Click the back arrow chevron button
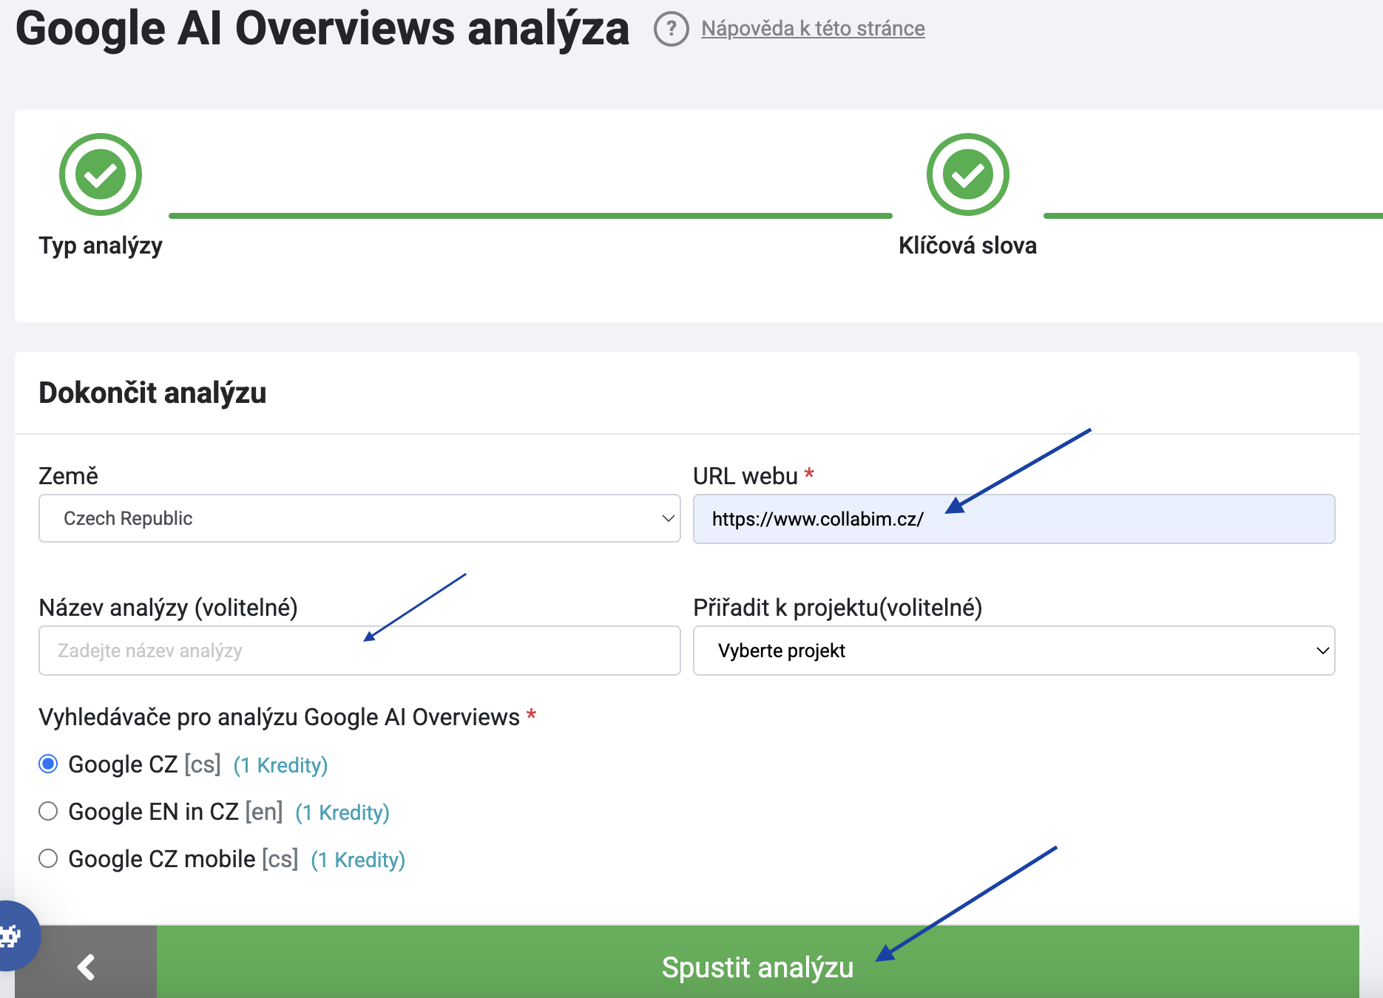Screen dimensions: 1383x998 (86, 966)
